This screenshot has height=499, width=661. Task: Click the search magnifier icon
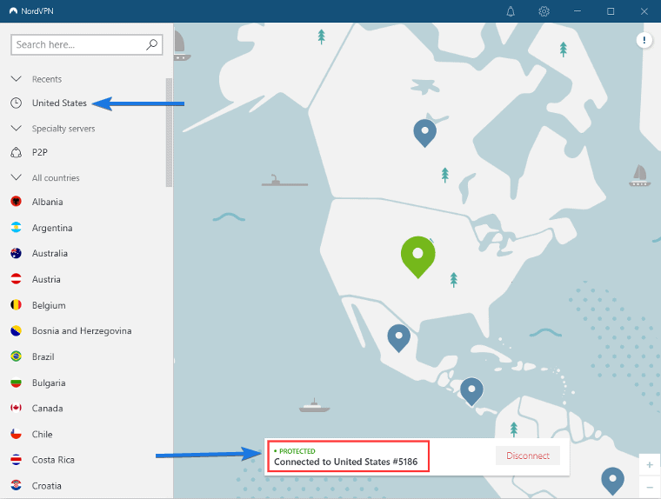[x=151, y=44]
